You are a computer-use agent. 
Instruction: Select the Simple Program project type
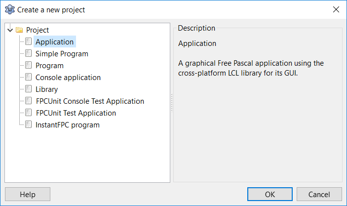(x=62, y=54)
